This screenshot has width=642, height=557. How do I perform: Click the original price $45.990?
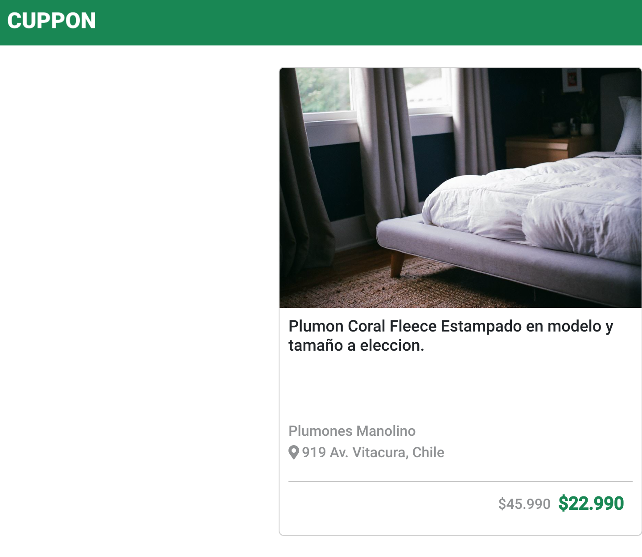(x=524, y=504)
